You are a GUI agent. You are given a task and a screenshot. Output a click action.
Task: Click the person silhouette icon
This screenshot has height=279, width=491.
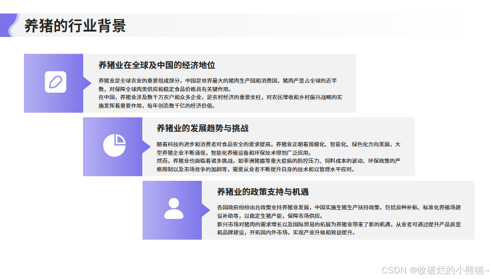[x=174, y=208]
